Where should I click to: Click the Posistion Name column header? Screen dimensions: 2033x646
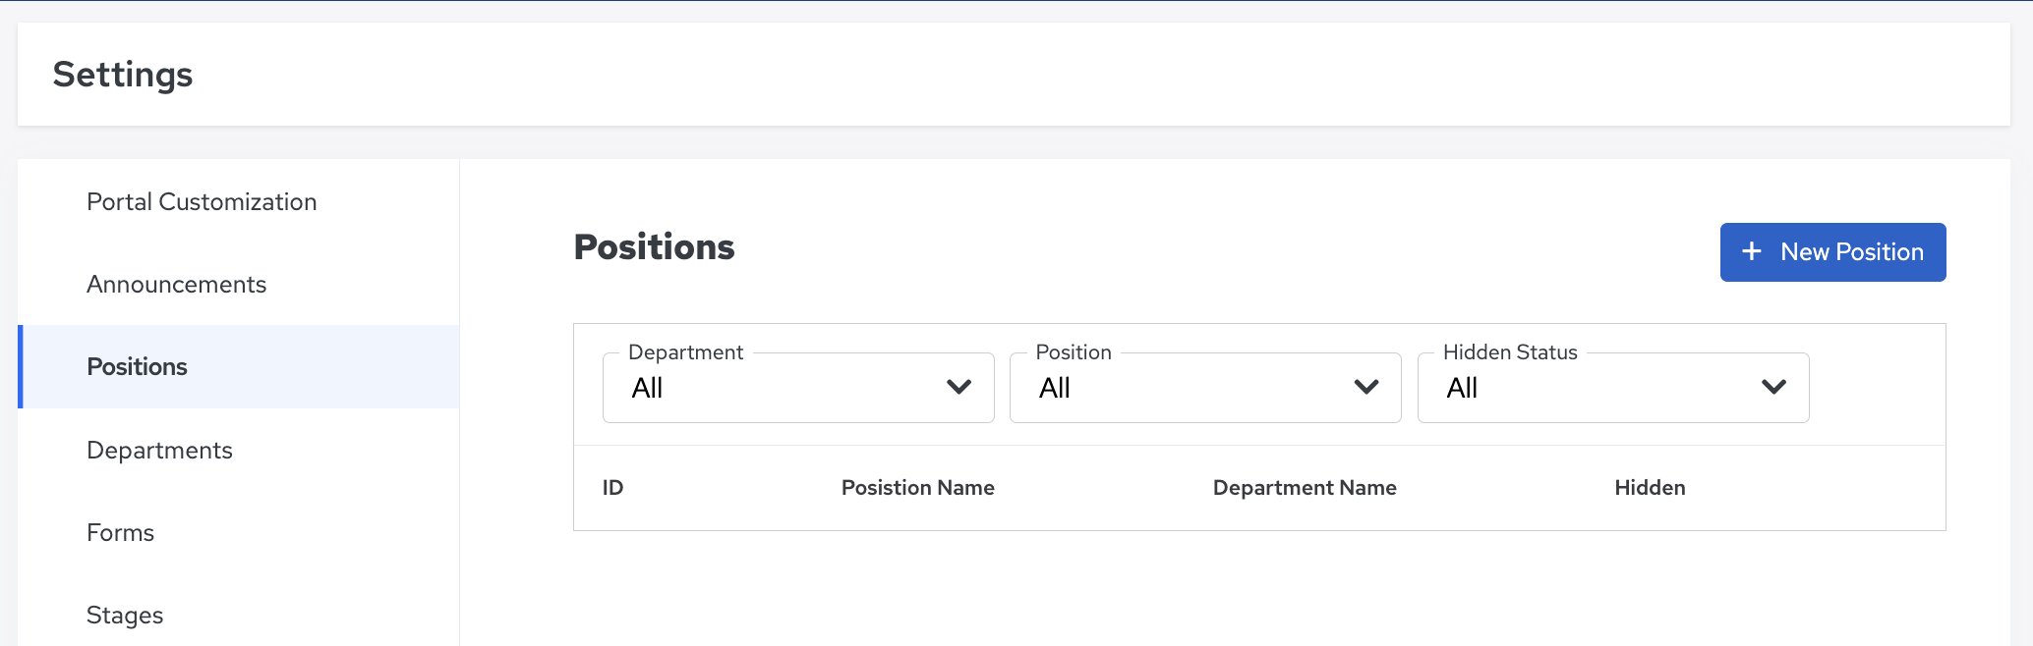click(x=917, y=487)
